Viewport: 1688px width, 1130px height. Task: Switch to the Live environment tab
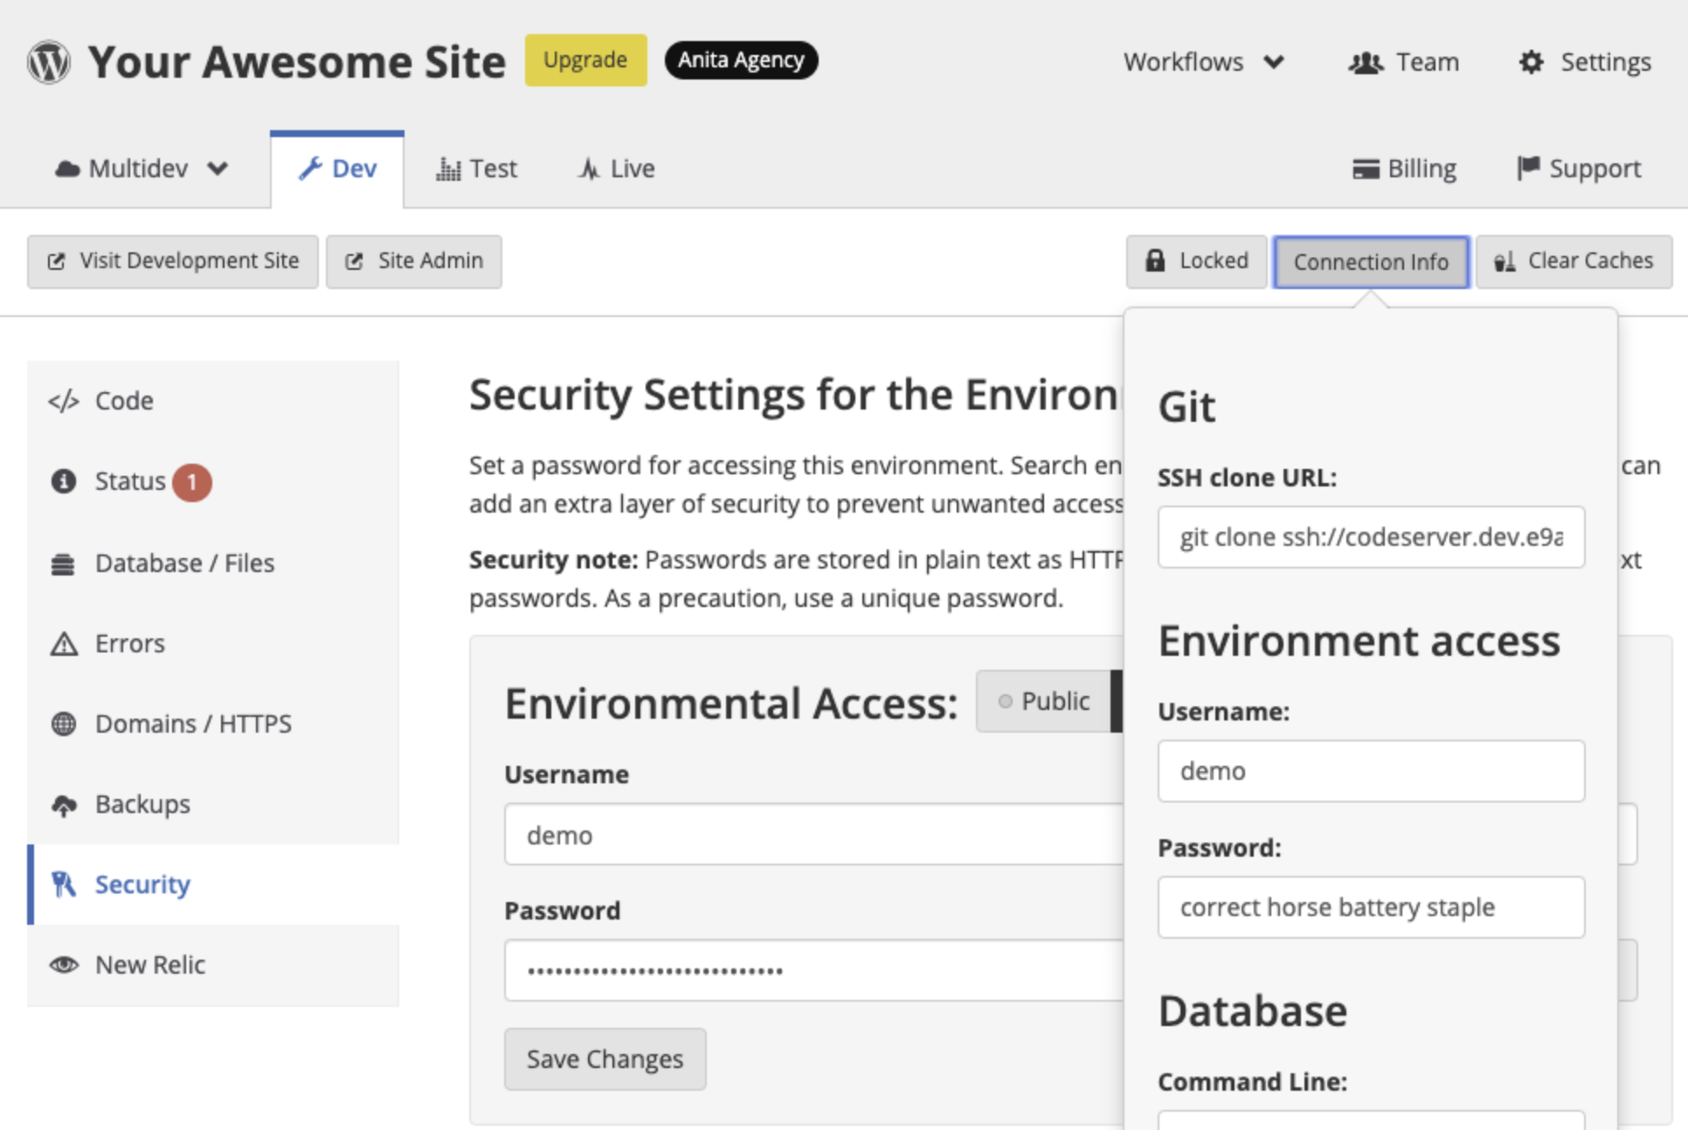click(x=617, y=169)
